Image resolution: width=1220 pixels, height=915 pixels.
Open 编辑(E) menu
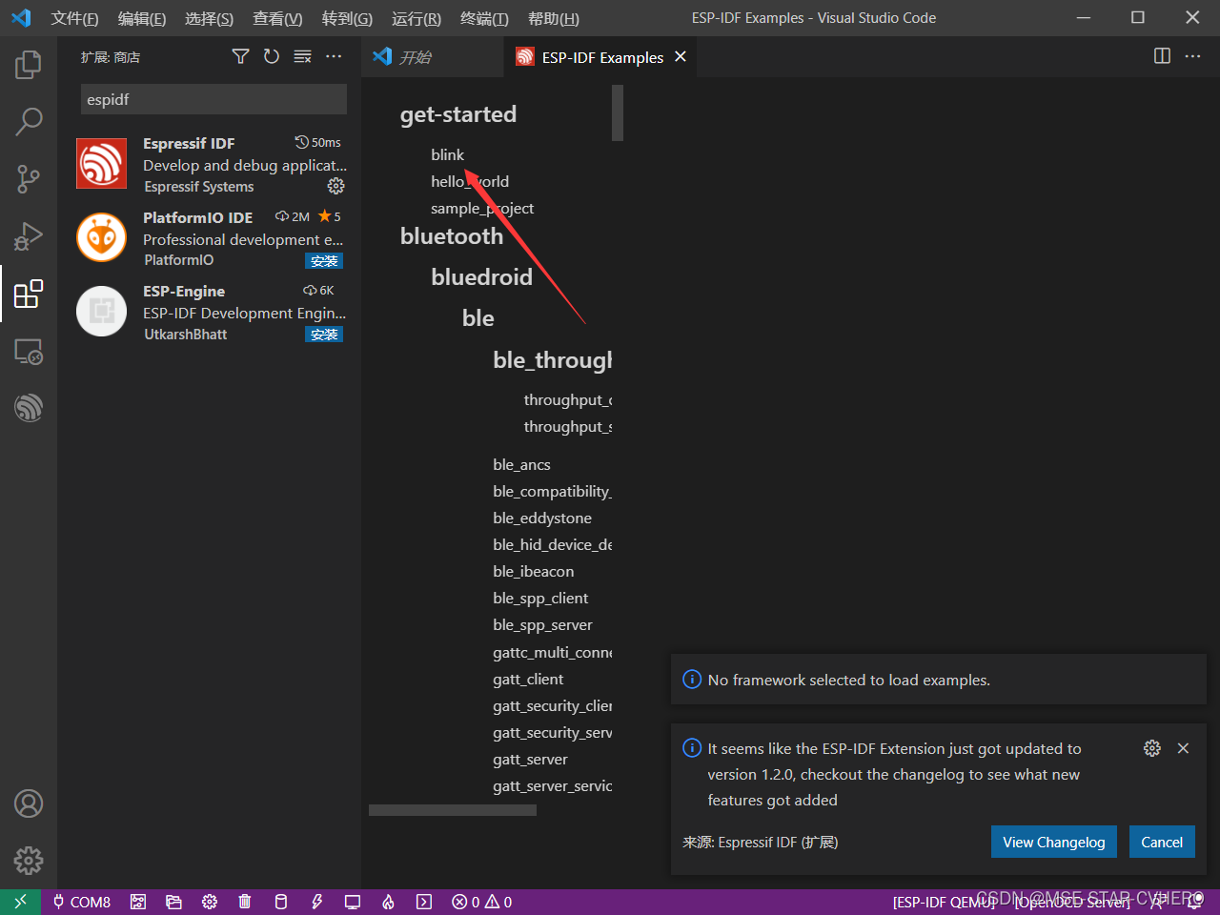[x=142, y=18]
